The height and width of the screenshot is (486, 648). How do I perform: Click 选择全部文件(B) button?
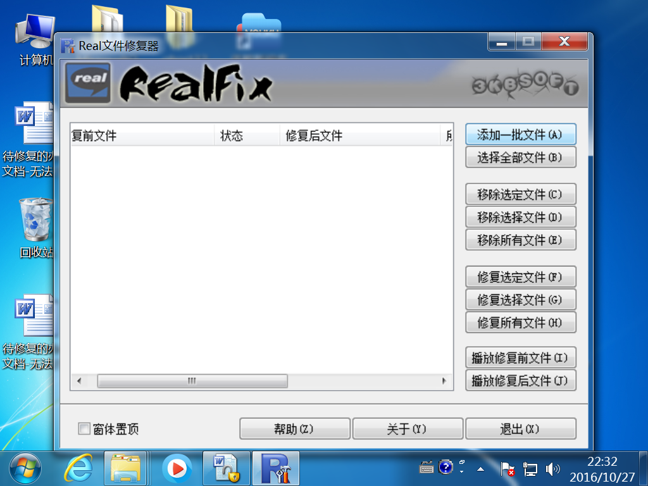(x=521, y=157)
